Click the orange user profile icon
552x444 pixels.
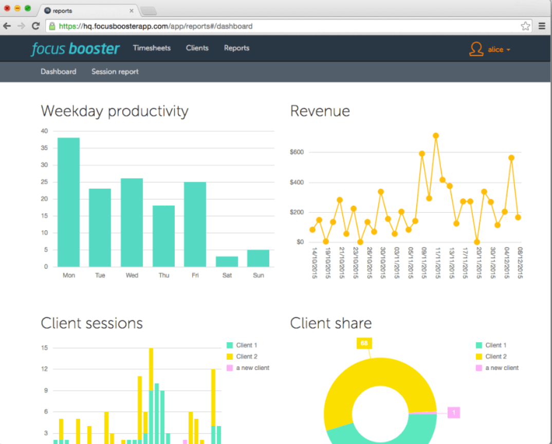click(476, 49)
